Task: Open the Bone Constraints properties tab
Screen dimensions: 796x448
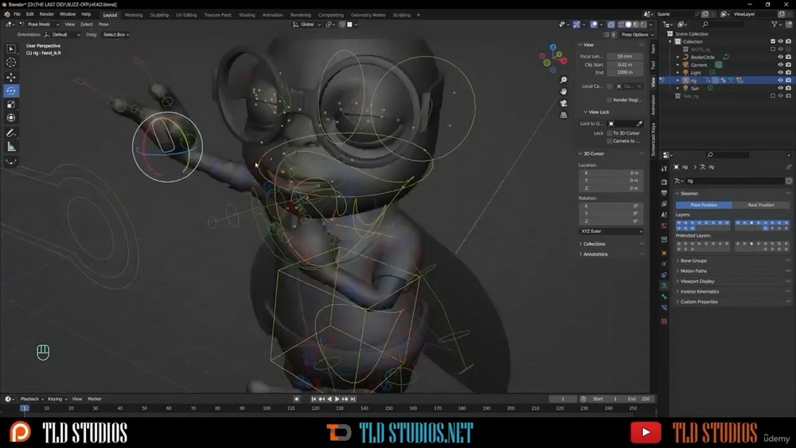Action: pyautogui.click(x=664, y=307)
